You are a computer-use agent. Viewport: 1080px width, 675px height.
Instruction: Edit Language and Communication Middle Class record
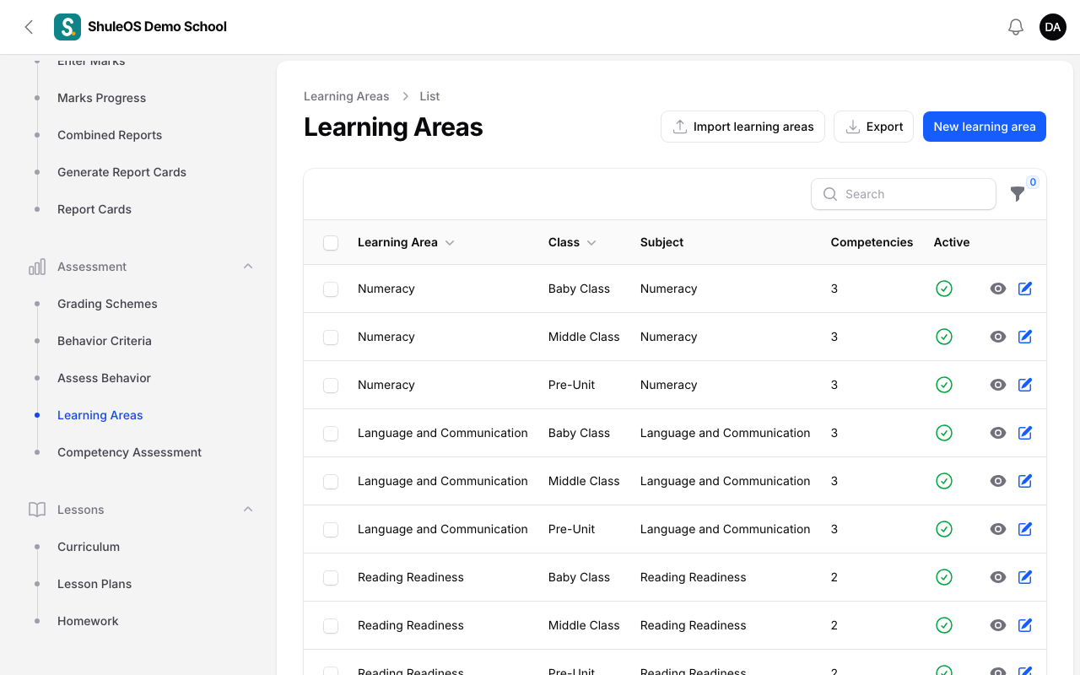coord(1025,481)
